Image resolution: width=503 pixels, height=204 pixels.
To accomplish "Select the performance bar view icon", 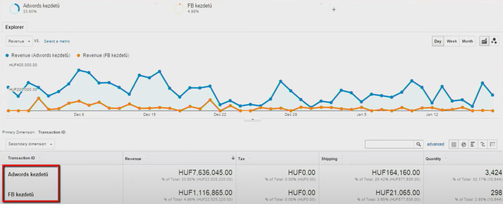I will pos(472,144).
